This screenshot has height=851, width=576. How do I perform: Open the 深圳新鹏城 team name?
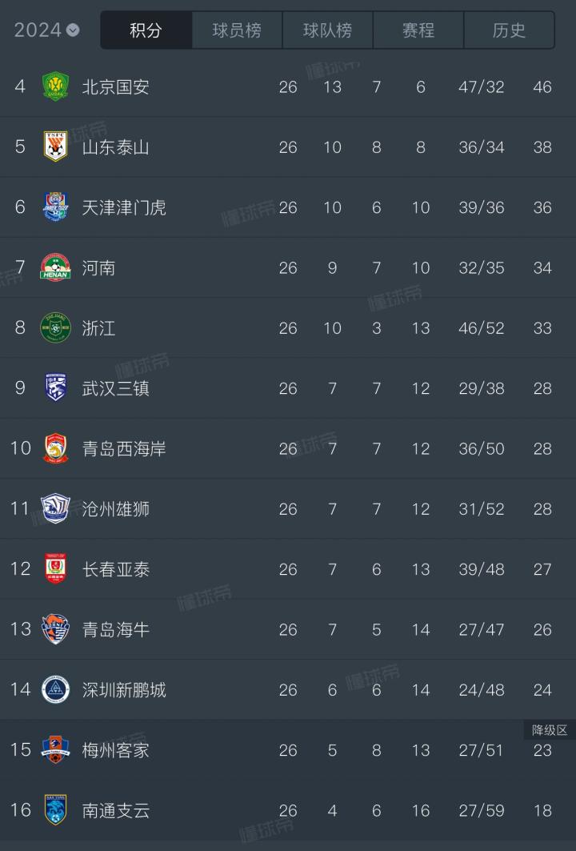124,690
